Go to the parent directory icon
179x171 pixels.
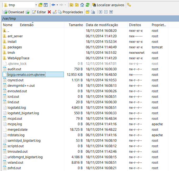71,5
